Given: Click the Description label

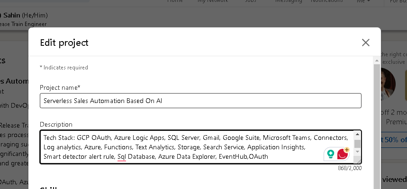Looking at the screenshot, I should 56,124.
